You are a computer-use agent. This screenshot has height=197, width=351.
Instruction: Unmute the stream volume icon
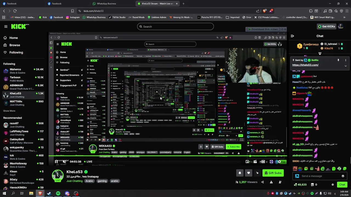pos(64,161)
